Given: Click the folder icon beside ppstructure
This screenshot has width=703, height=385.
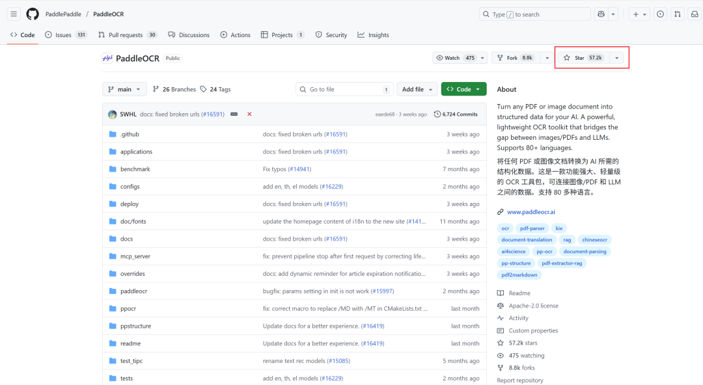Looking at the screenshot, I should coord(113,326).
